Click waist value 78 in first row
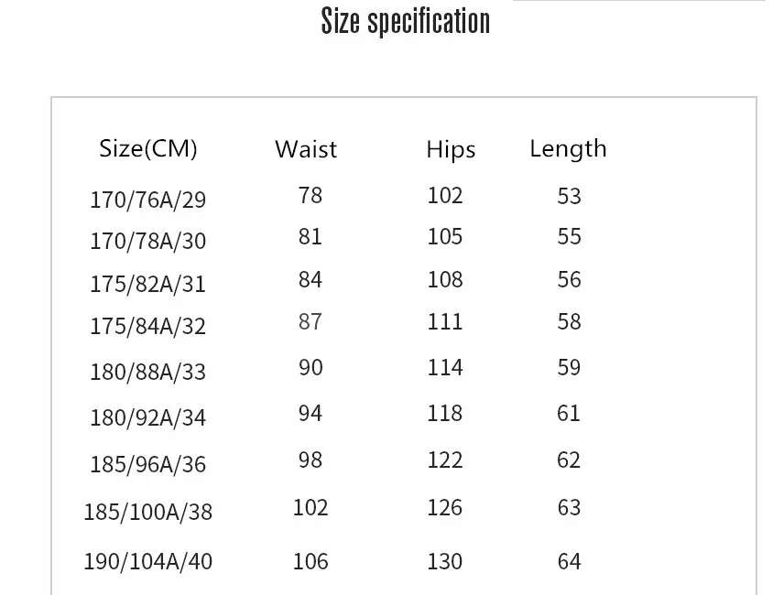Viewport: 773px width, 595px height. pos(310,196)
